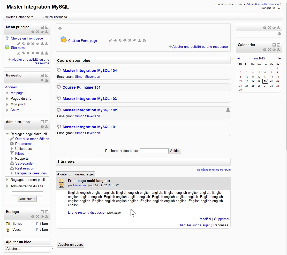Screen dimensions: 287x255
Task: Open settings gear for Choice on Front page
Action: click(28, 44)
